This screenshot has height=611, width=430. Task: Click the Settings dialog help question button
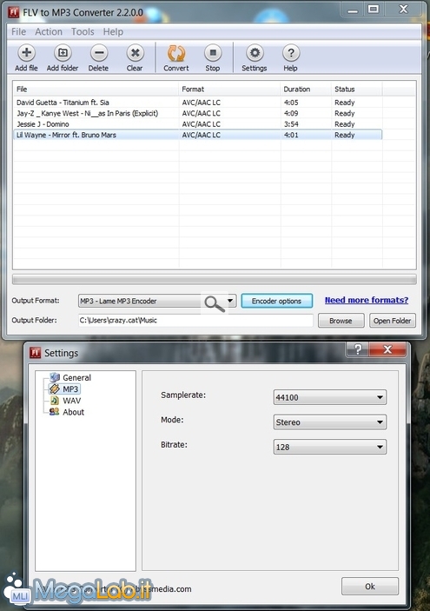[x=358, y=349]
